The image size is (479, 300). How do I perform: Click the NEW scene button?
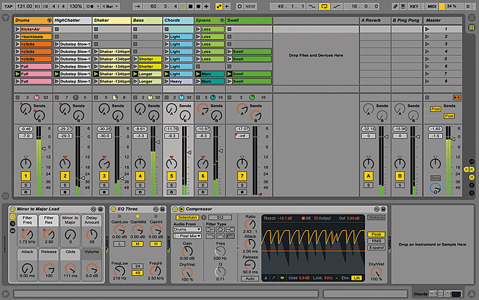(250, 6)
